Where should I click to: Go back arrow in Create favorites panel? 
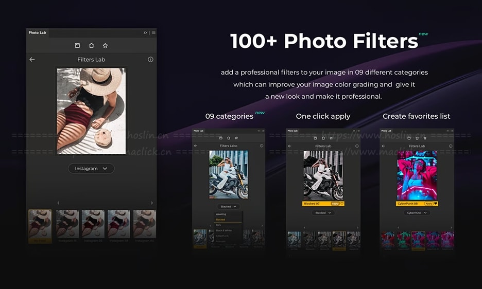pyautogui.click(x=383, y=146)
